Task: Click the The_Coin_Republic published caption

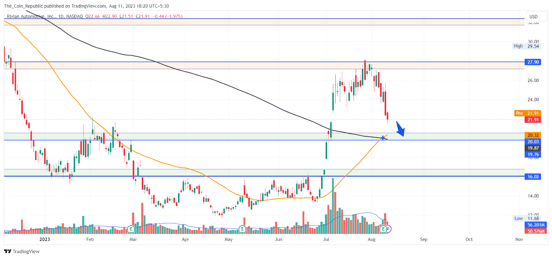Action: click(x=86, y=6)
